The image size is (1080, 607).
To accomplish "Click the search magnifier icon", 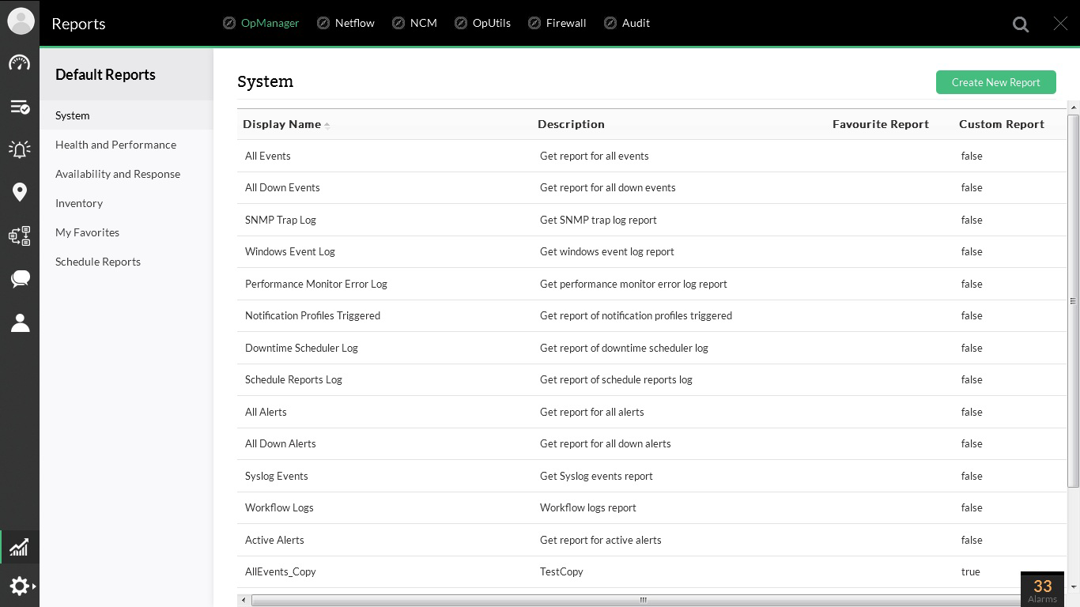I will 1021,25.
